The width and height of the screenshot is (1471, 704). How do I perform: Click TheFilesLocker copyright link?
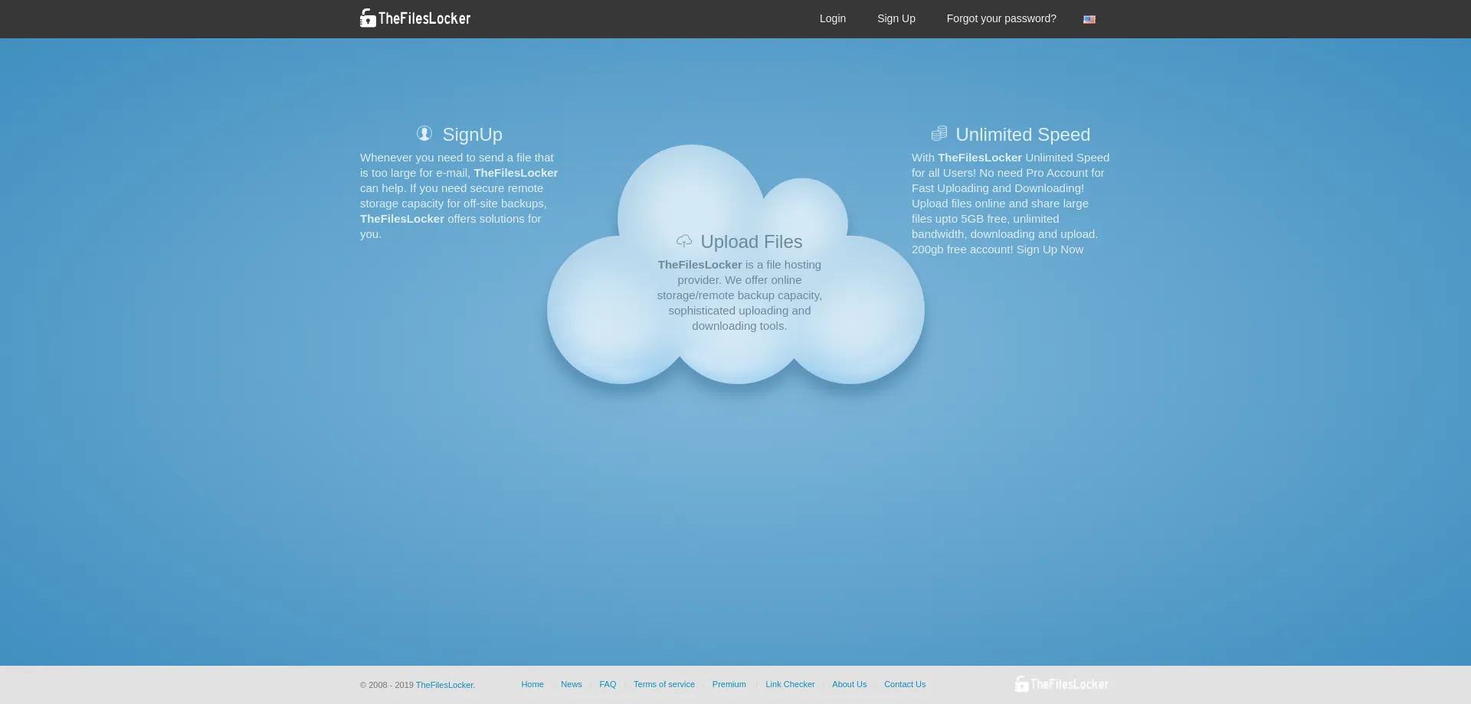pos(445,685)
